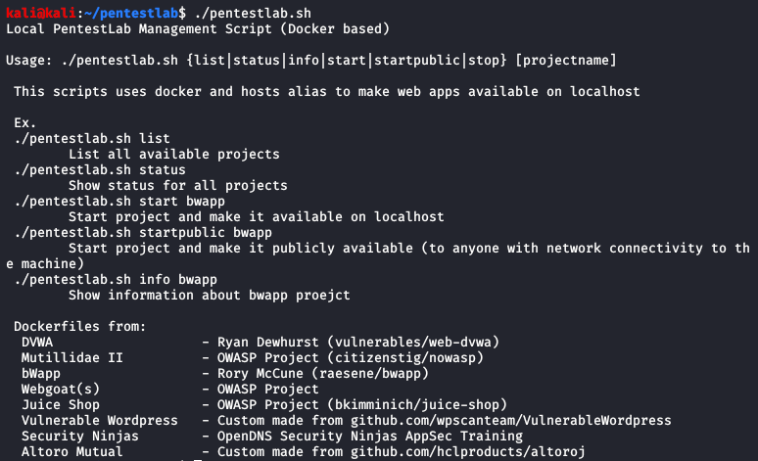Click the 'Vulnerable Wordpress' project name
Image resolution: width=758 pixels, height=461 pixels.
click(x=100, y=421)
